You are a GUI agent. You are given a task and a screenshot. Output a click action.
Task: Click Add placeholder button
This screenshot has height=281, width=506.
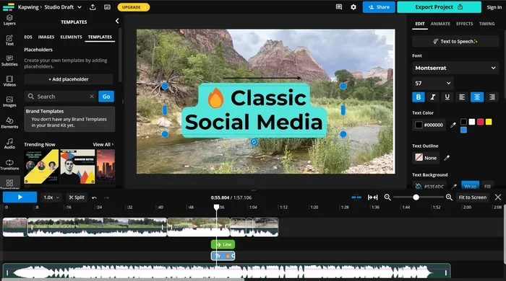tap(69, 79)
